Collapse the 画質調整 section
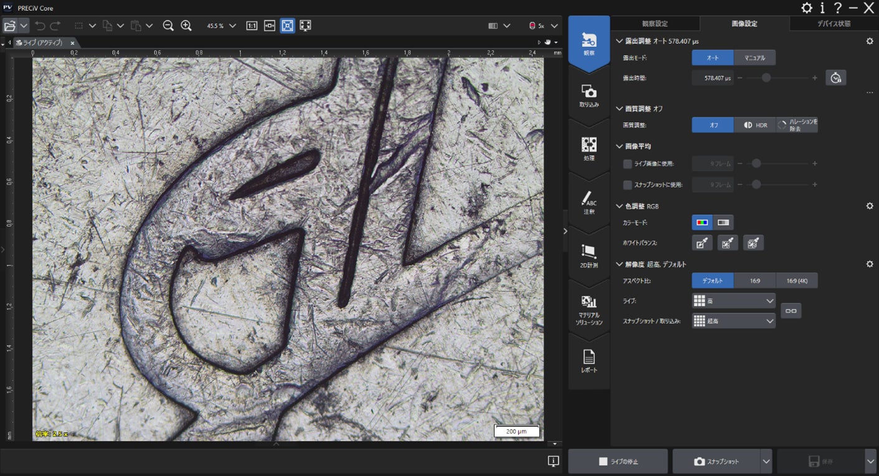The height and width of the screenshot is (476, 879). [x=619, y=108]
